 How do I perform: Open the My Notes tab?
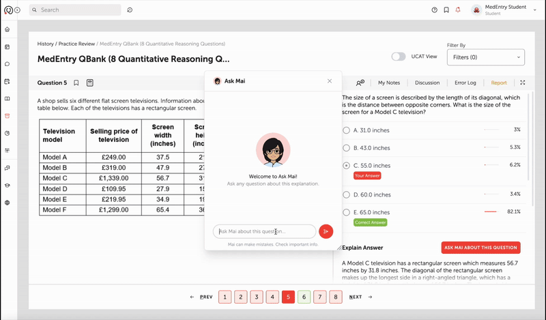pyautogui.click(x=389, y=83)
